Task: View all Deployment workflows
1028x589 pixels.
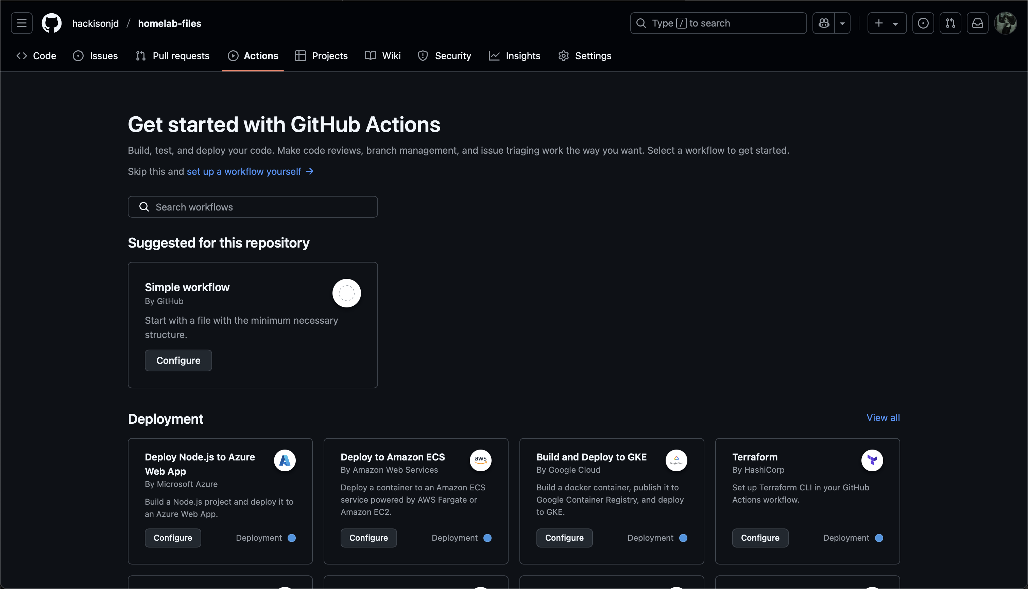Action: pyautogui.click(x=883, y=418)
